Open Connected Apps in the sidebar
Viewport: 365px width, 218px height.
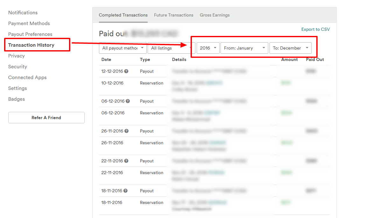click(27, 78)
